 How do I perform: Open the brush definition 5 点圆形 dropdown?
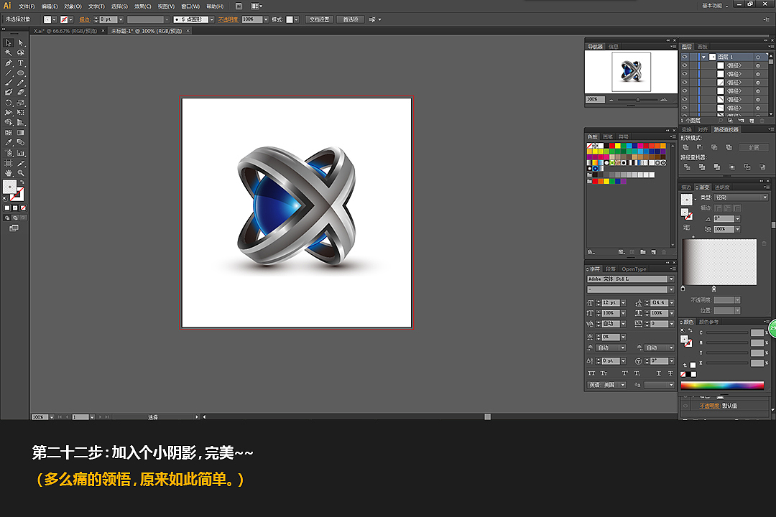212,20
